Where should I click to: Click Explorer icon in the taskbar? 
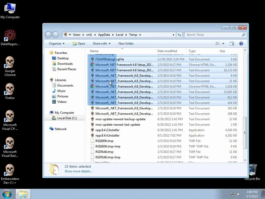point(23,194)
